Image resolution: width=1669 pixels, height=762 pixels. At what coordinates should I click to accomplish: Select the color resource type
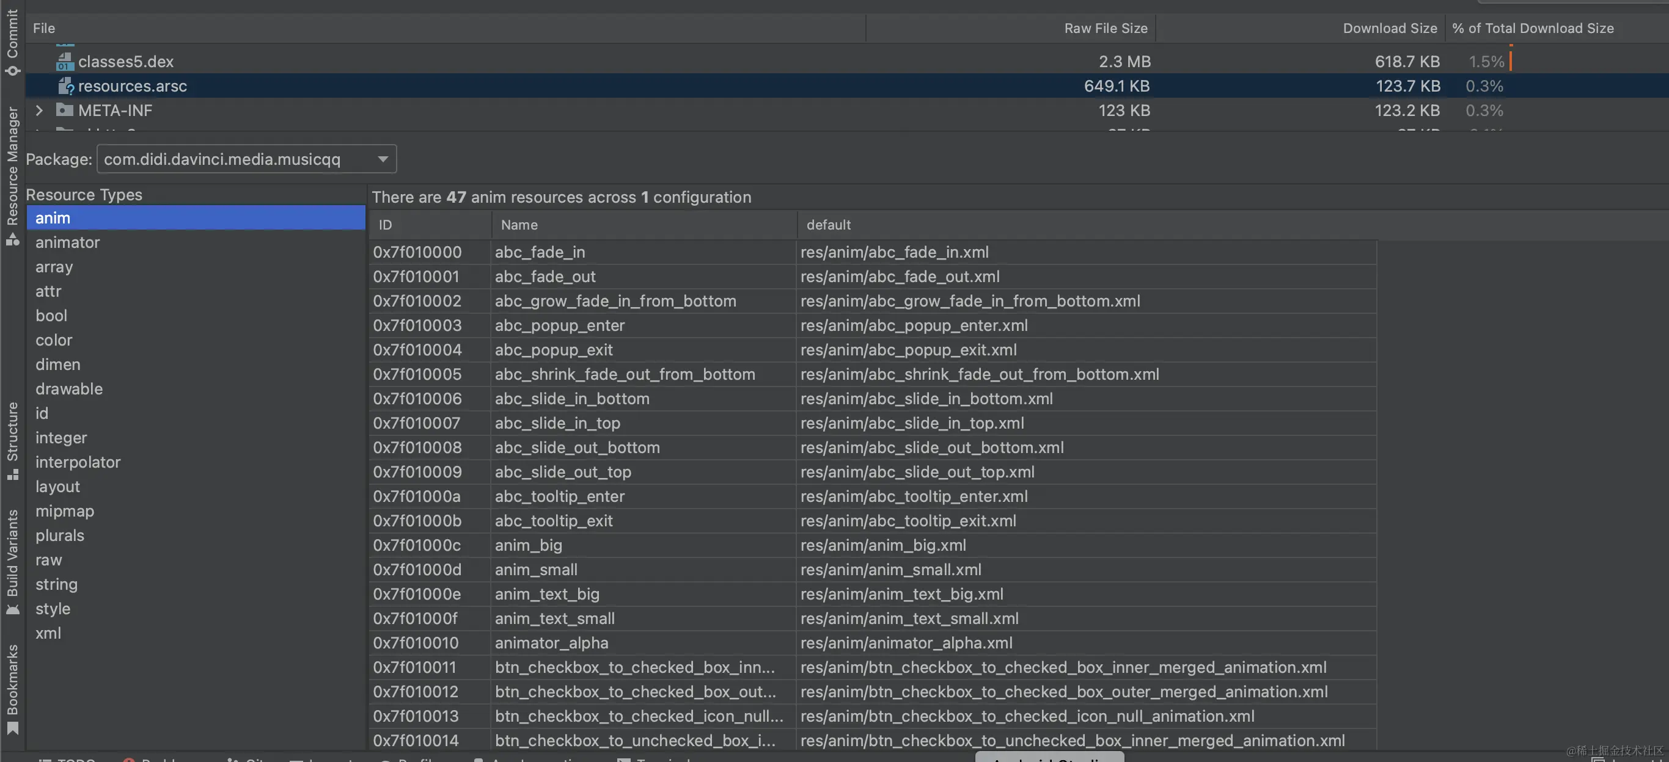click(x=196, y=341)
